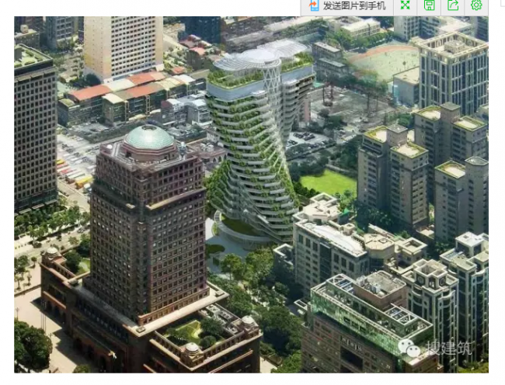Click the WeChat logo watermark
Image resolution: width=505 pixels, height=385 pixels.
pyautogui.click(x=409, y=349)
